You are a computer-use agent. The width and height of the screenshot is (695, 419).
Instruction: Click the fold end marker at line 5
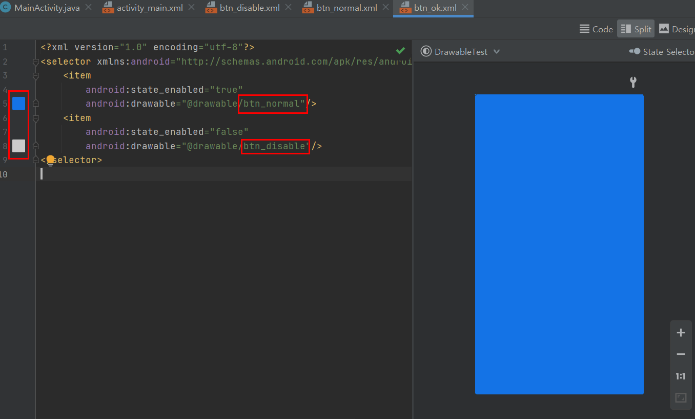tap(36, 104)
